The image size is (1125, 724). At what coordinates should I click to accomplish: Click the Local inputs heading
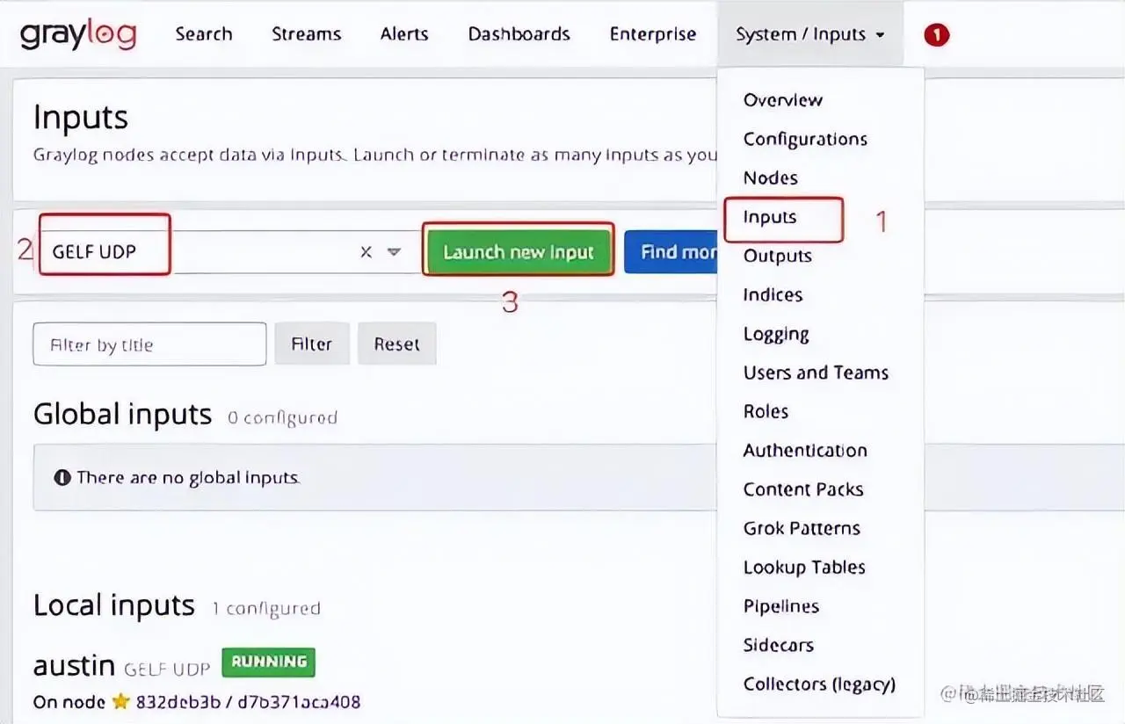tap(113, 605)
